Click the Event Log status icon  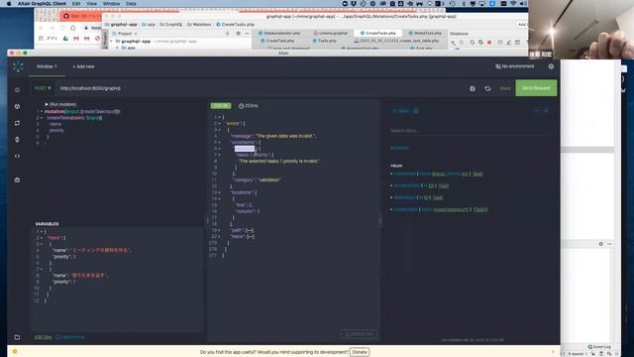(x=590, y=347)
